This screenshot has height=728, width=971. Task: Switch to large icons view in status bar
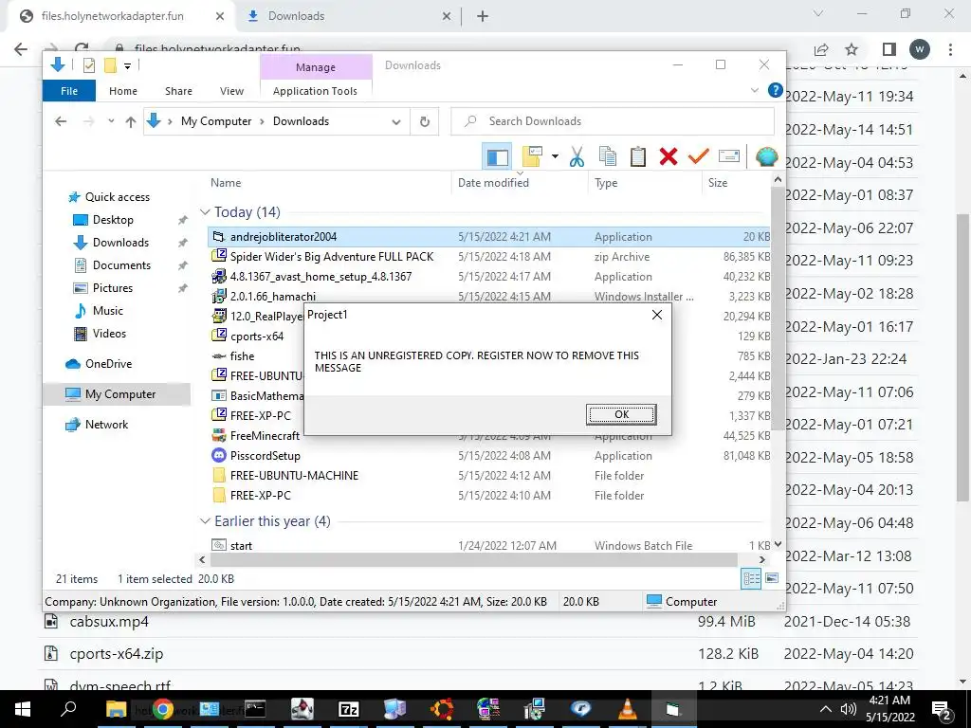[772, 578]
